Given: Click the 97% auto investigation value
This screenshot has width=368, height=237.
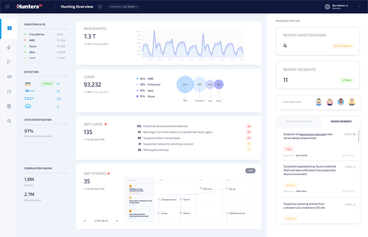Looking at the screenshot, I should point(29,131).
